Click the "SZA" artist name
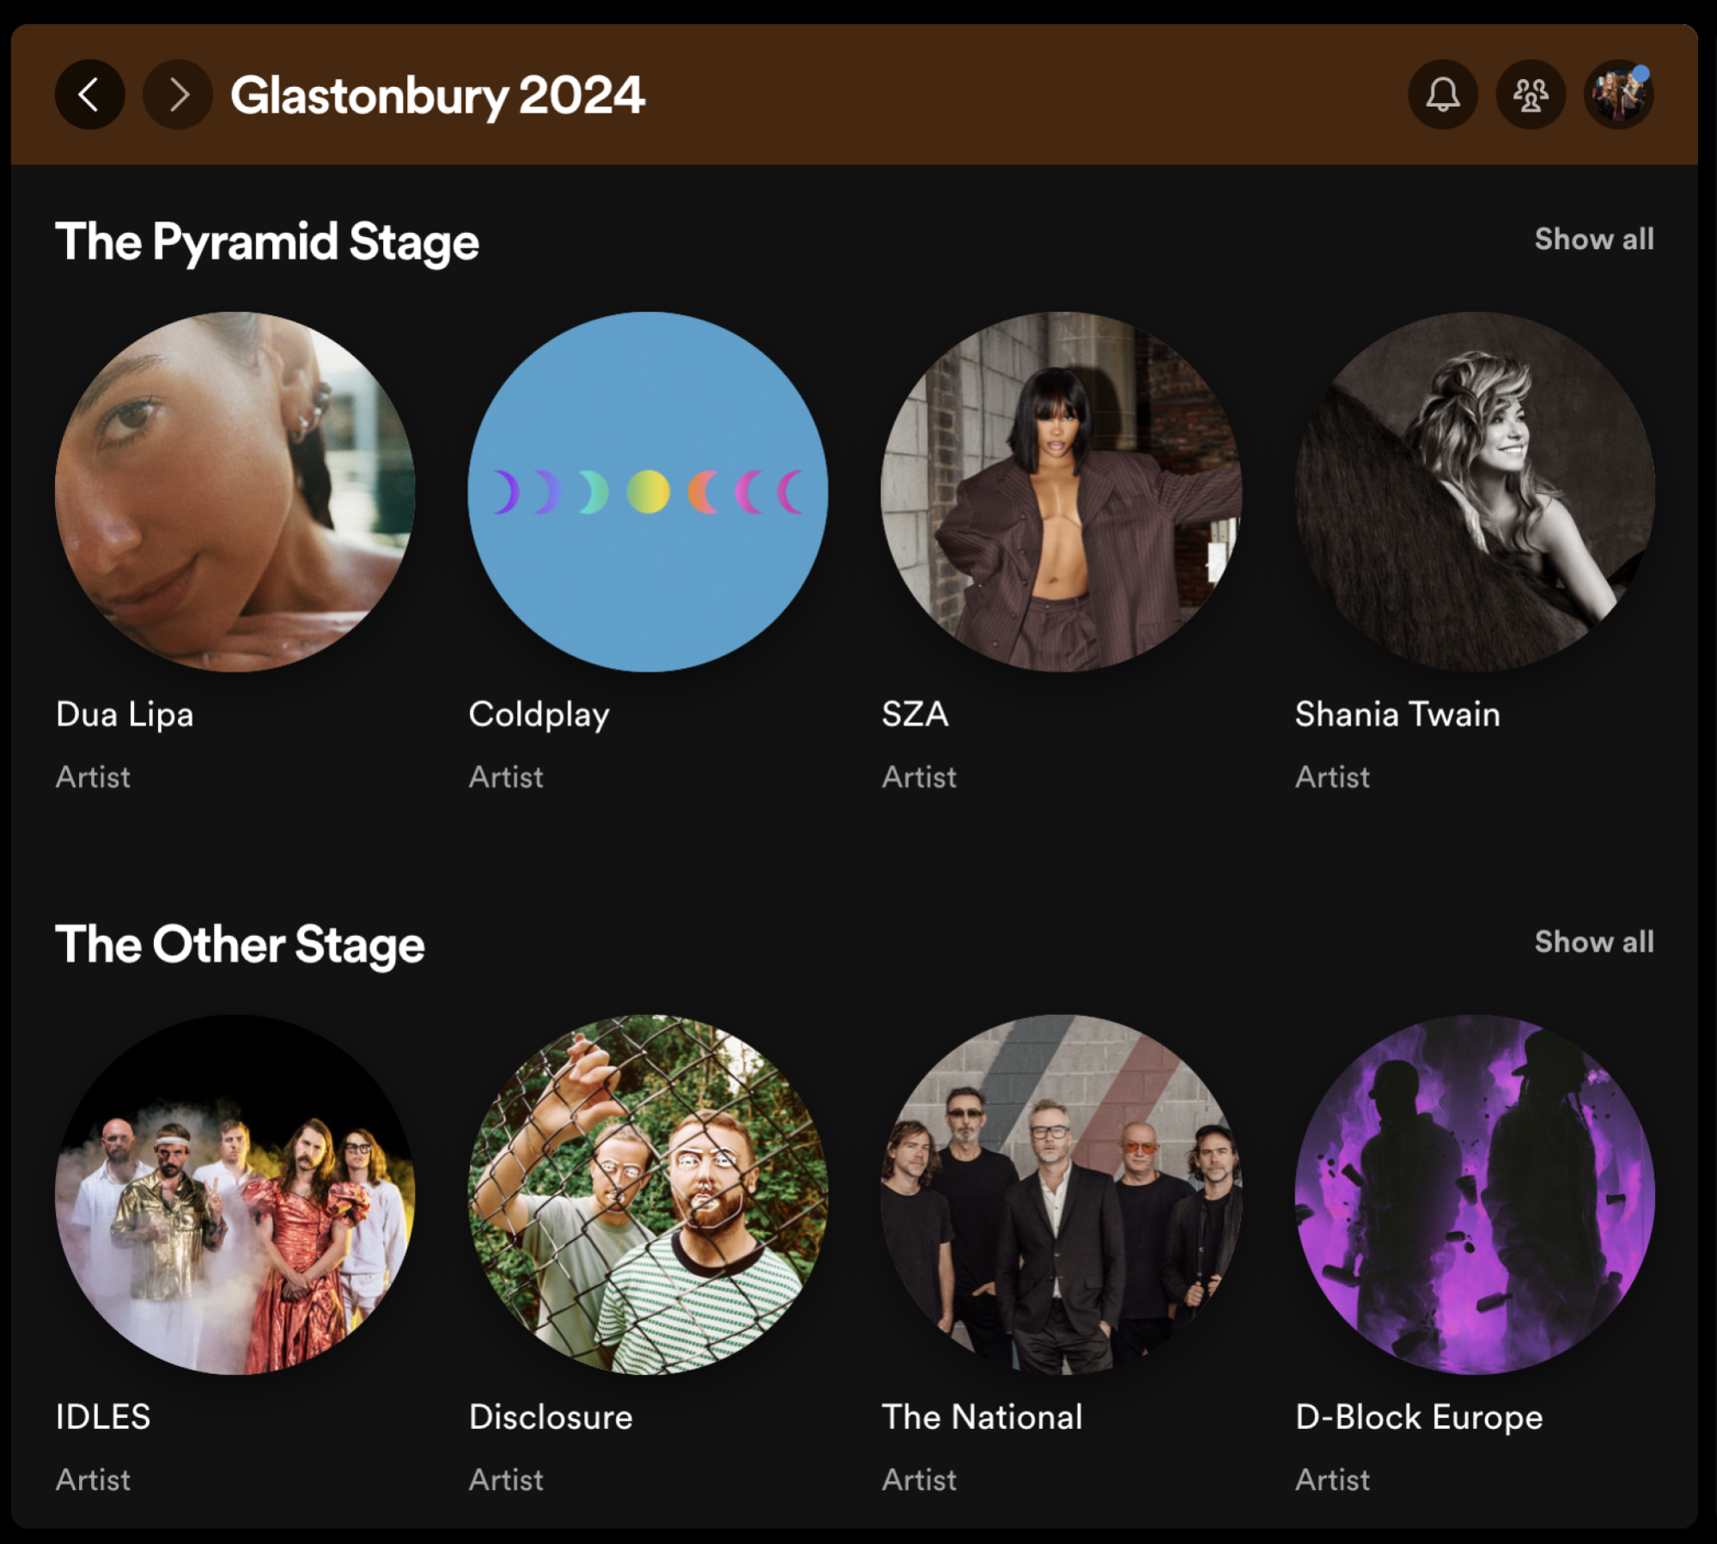Image resolution: width=1717 pixels, height=1544 pixels. click(x=915, y=714)
